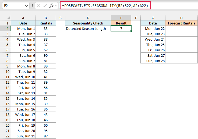Click cell 'Sat, Jun 20'
The width and height of the screenshot is (198, 139).
[x=23, y=131]
